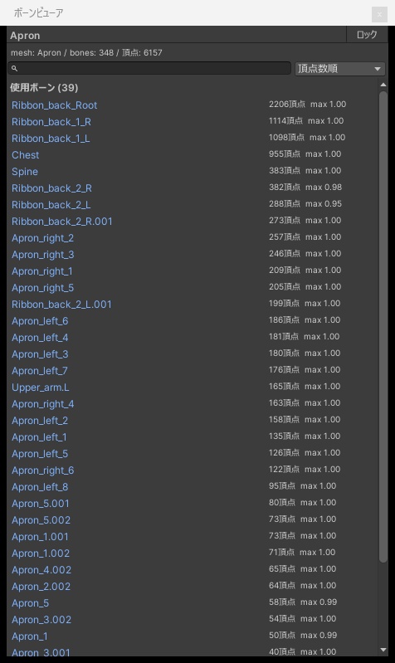Click the scrollbar up arrow
The width and height of the screenshot is (395, 663).
point(383,85)
